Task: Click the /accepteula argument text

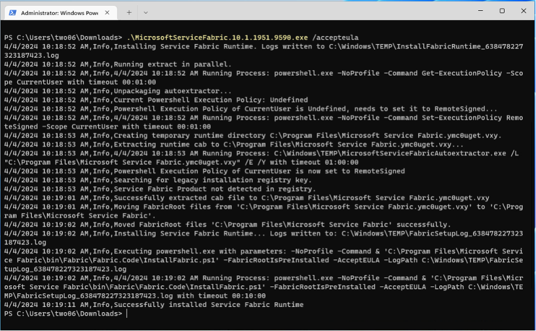Action: tap(336, 38)
